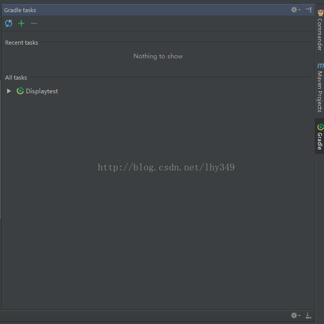This screenshot has width=324, height=324.
Task: Open Gradle tasks panel settings gear
Action: pyautogui.click(x=296, y=10)
